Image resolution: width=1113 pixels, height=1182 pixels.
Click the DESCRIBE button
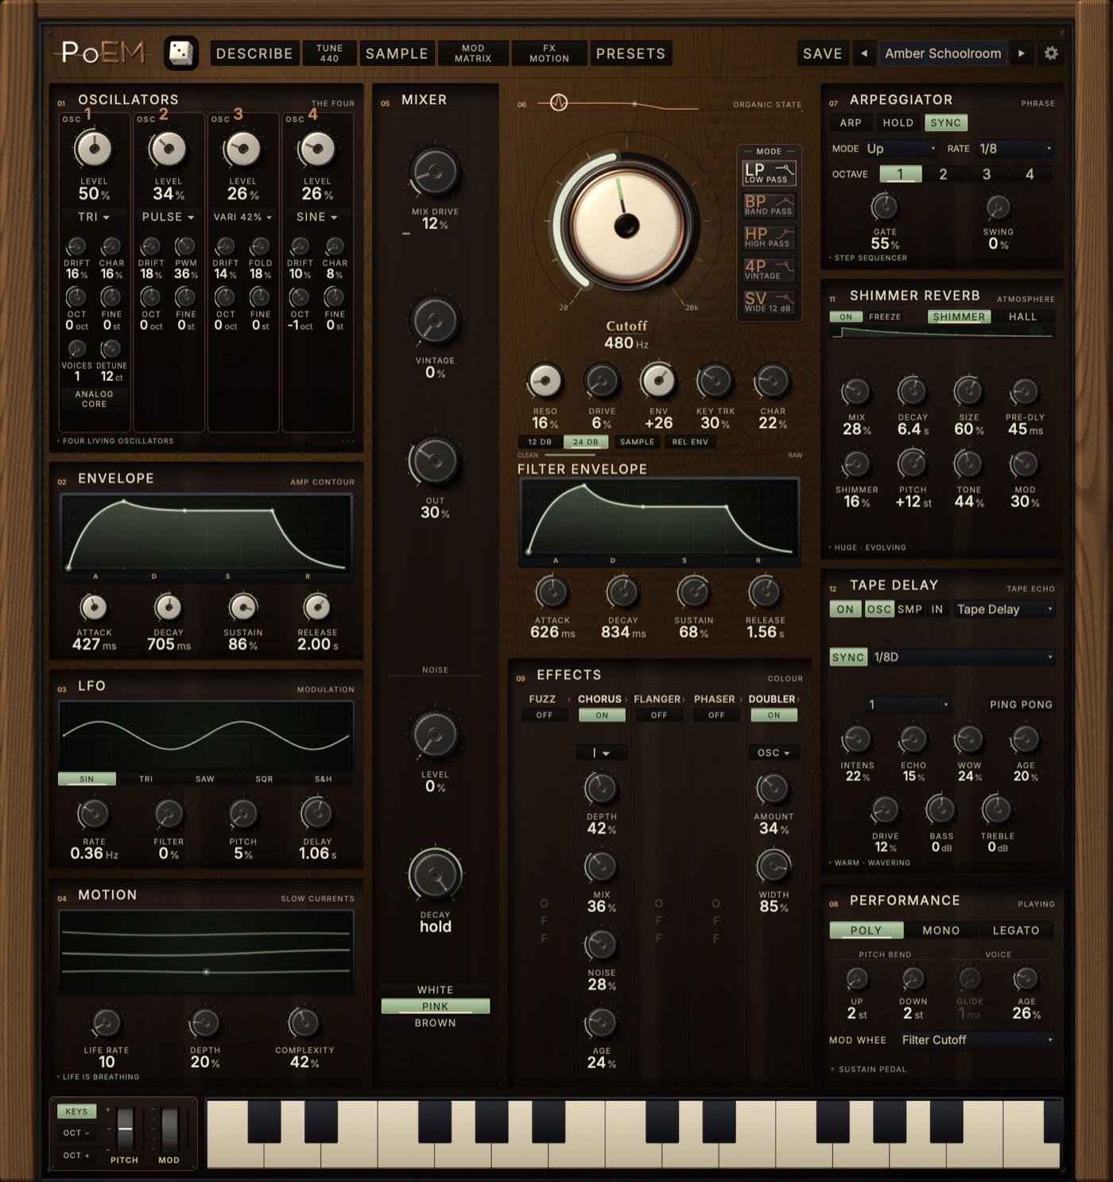click(254, 53)
